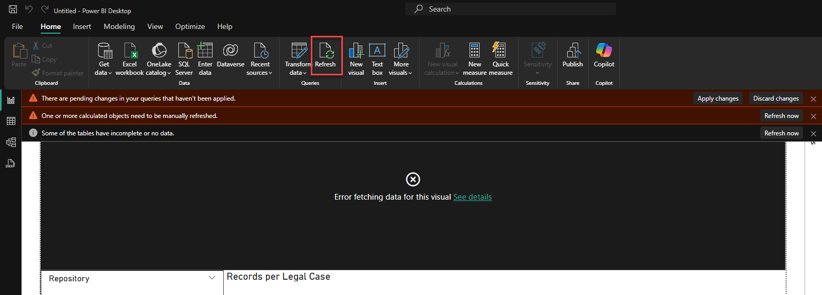Open the Excel workbook data source
822x295 pixels.
(130, 51)
